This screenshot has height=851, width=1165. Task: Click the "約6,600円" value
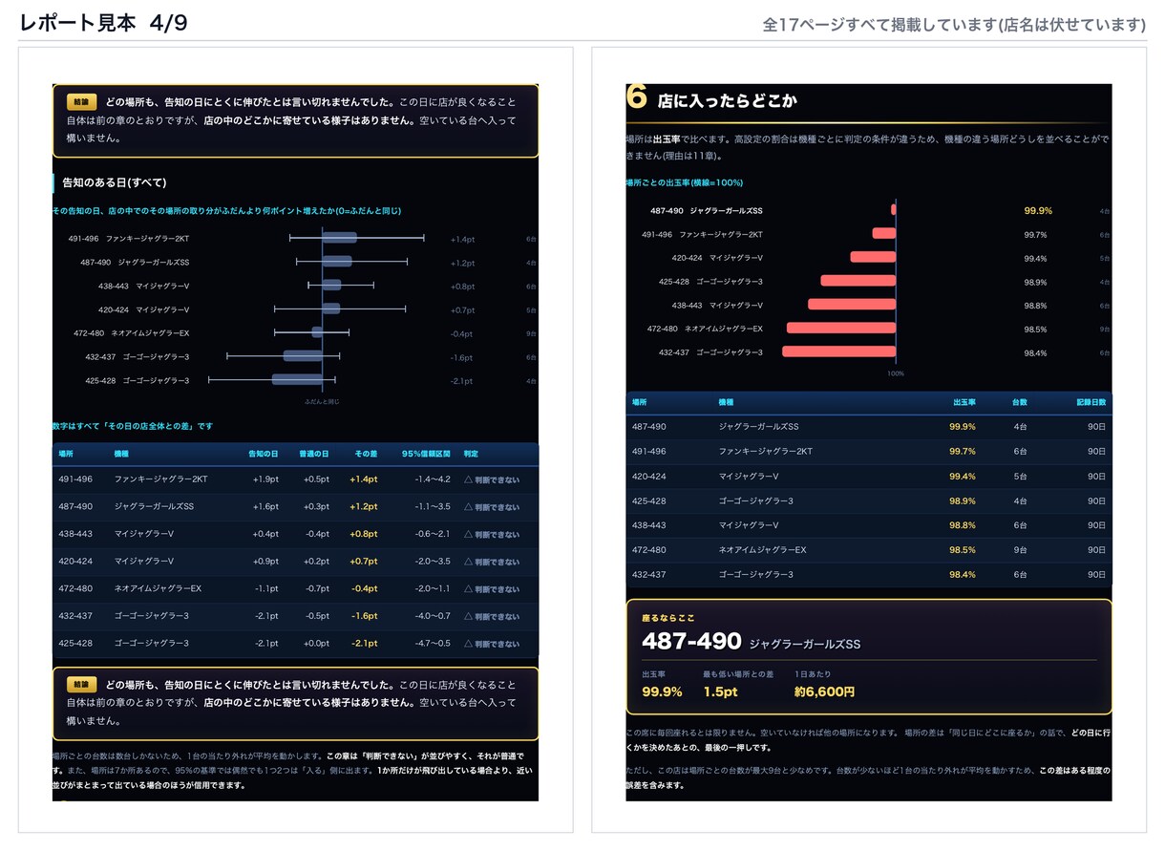824,692
